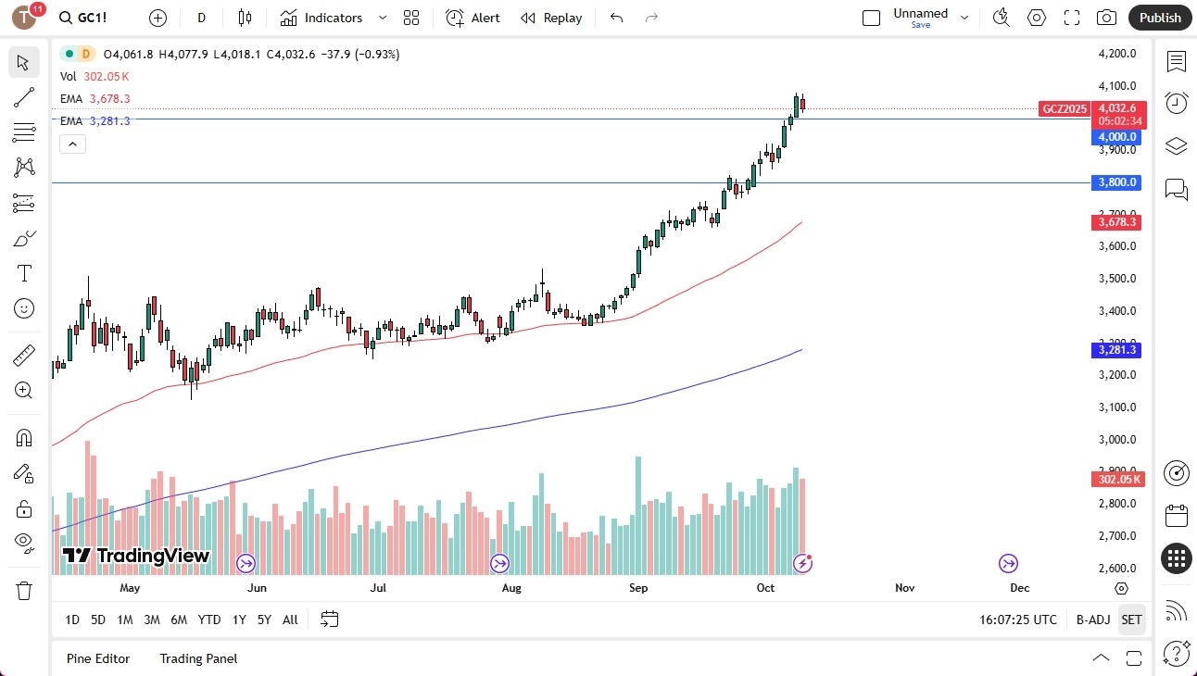The width and height of the screenshot is (1197, 676).
Task: Open the Trading Panel tab
Action: pos(197,658)
